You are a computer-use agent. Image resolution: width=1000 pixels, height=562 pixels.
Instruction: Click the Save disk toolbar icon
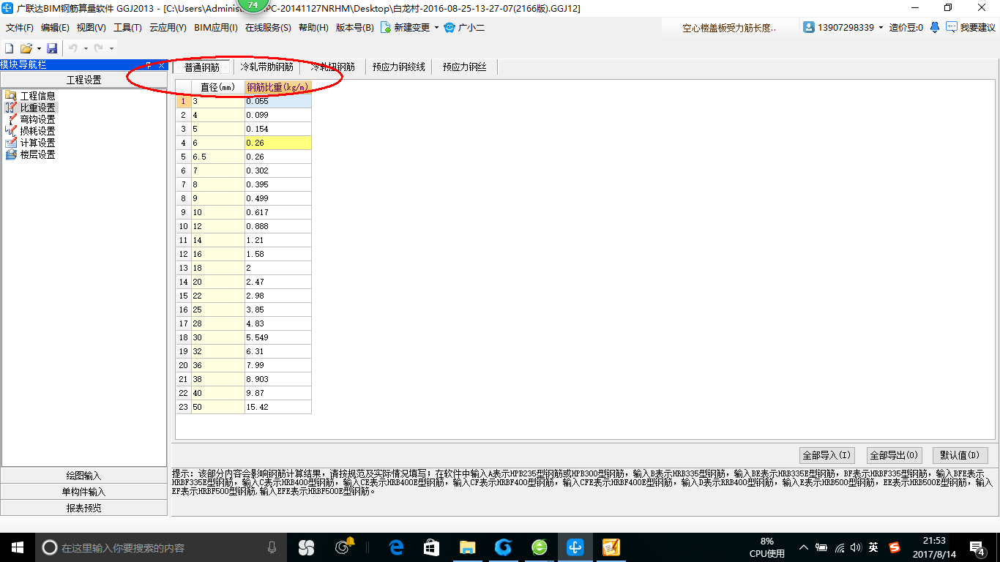pyautogui.click(x=52, y=48)
